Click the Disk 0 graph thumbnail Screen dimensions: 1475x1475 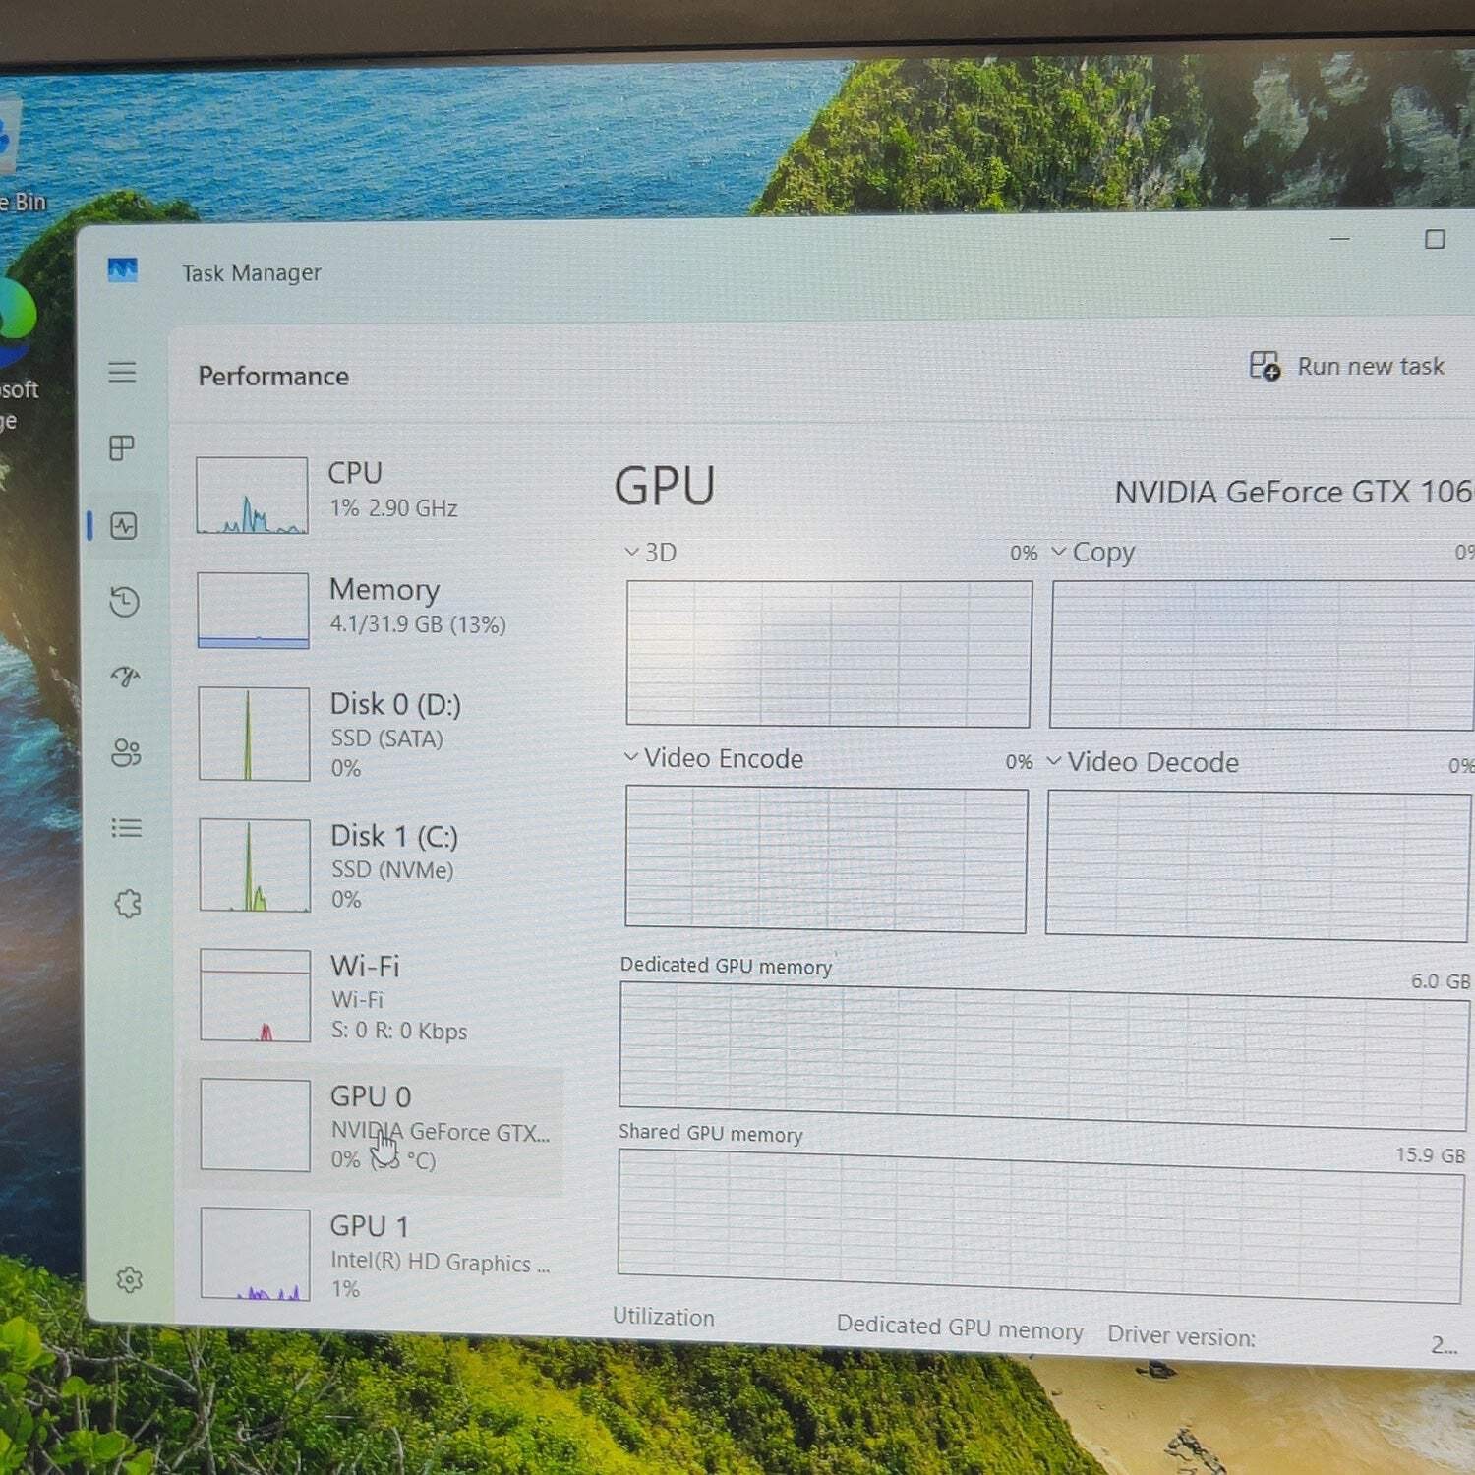(x=254, y=734)
